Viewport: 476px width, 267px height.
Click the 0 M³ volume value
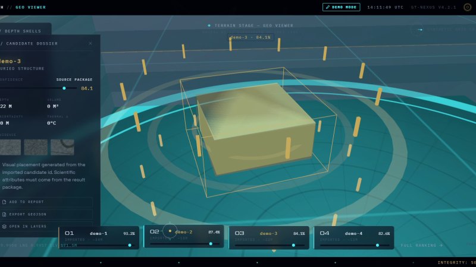click(53, 106)
